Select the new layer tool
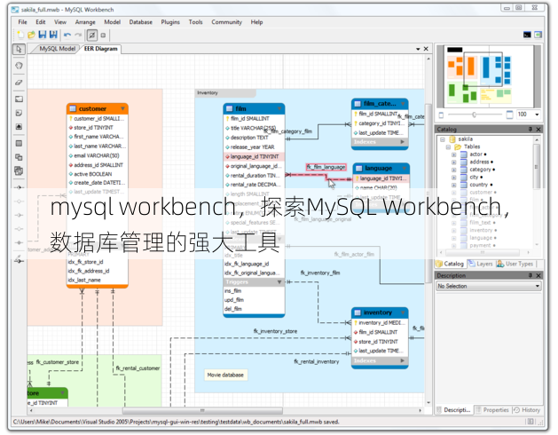The width and height of the screenshot is (558, 435). click(x=19, y=99)
